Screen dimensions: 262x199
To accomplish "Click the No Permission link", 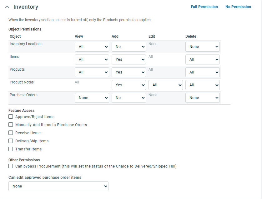I will click(238, 7).
